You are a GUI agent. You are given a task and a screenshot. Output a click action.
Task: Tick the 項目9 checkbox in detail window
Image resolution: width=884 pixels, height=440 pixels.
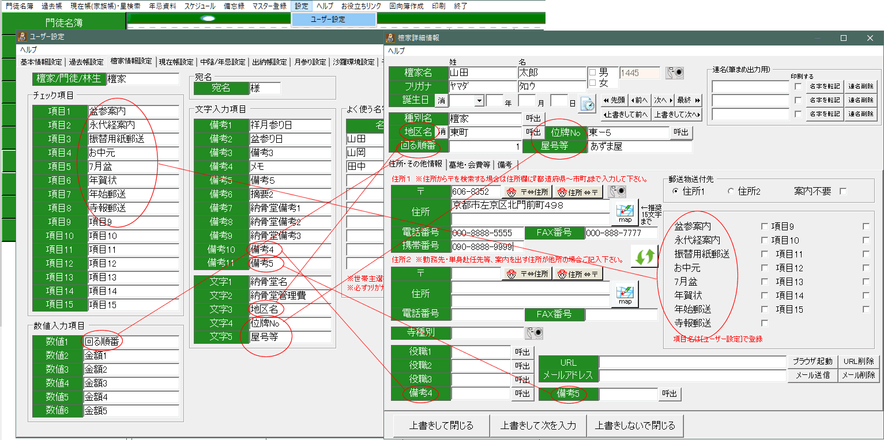[x=866, y=226]
